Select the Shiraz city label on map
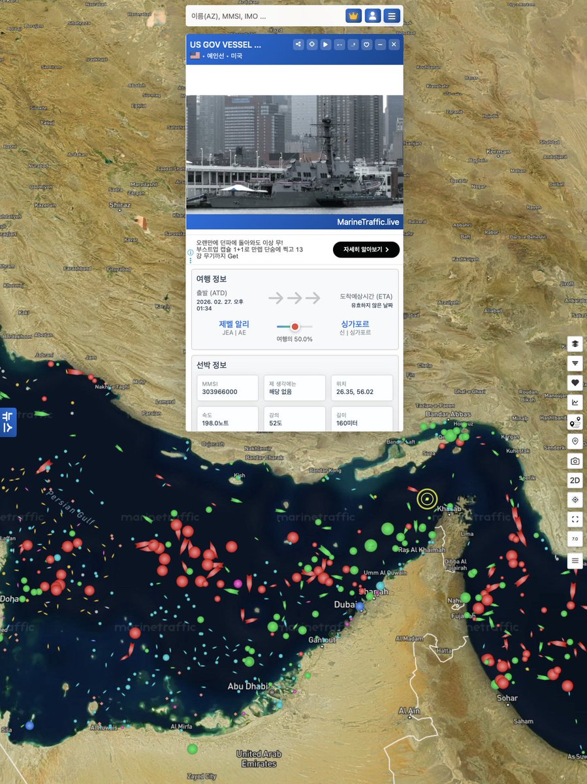This screenshot has height=784, width=587. point(120,205)
